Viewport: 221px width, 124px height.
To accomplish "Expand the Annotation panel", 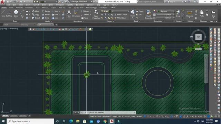I will tap(79, 21).
